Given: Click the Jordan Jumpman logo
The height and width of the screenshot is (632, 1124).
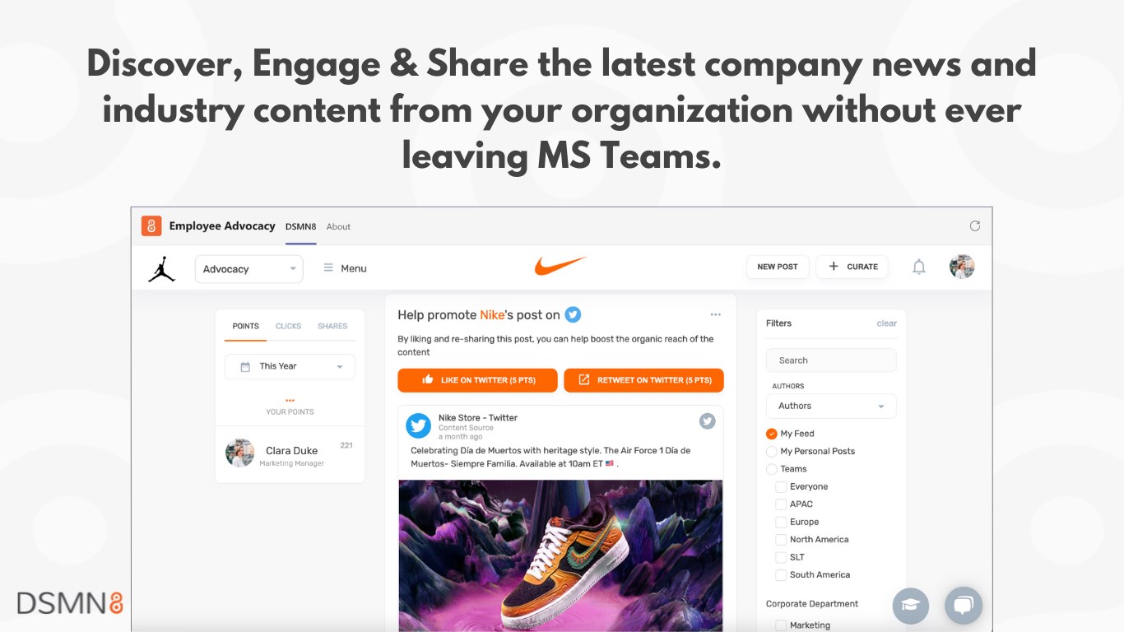Looking at the screenshot, I should (x=162, y=268).
